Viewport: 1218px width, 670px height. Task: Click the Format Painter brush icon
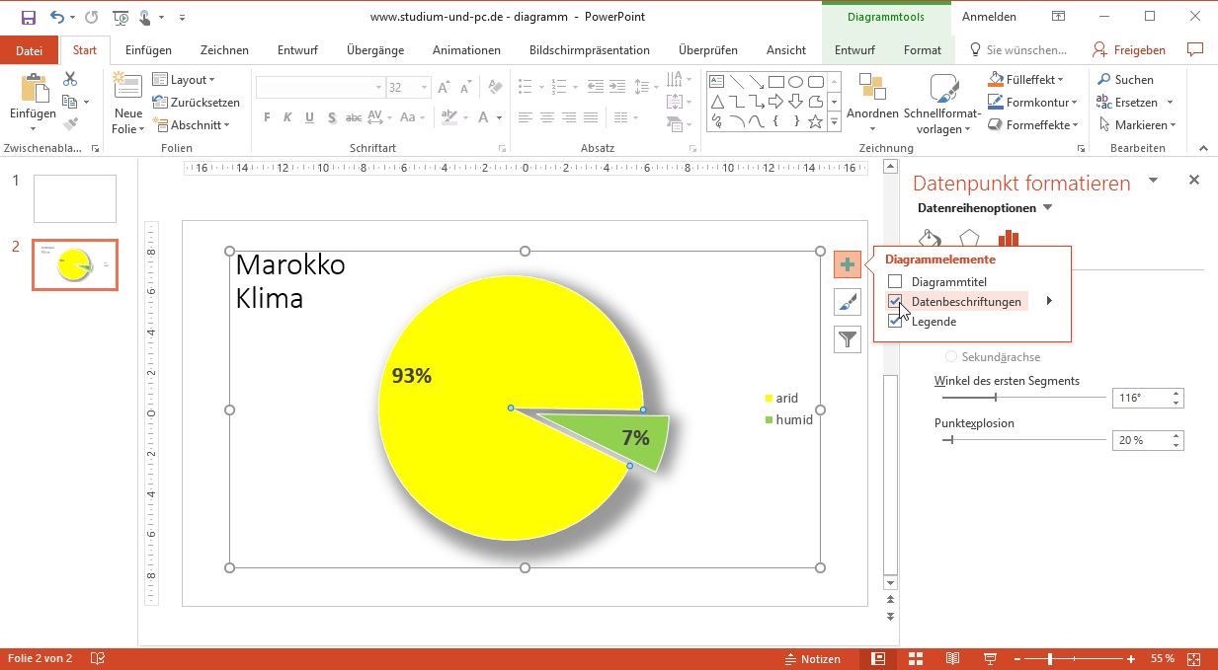[70, 124]
